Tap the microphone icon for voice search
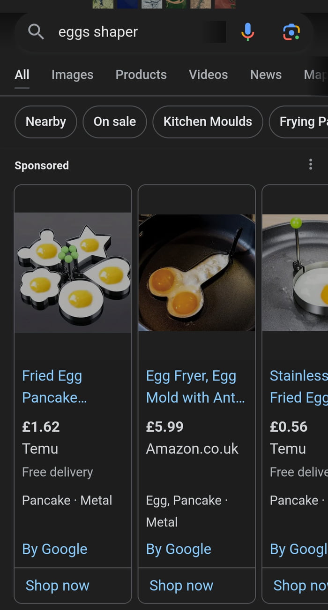The image size is (328, 610). click(247, 32)
